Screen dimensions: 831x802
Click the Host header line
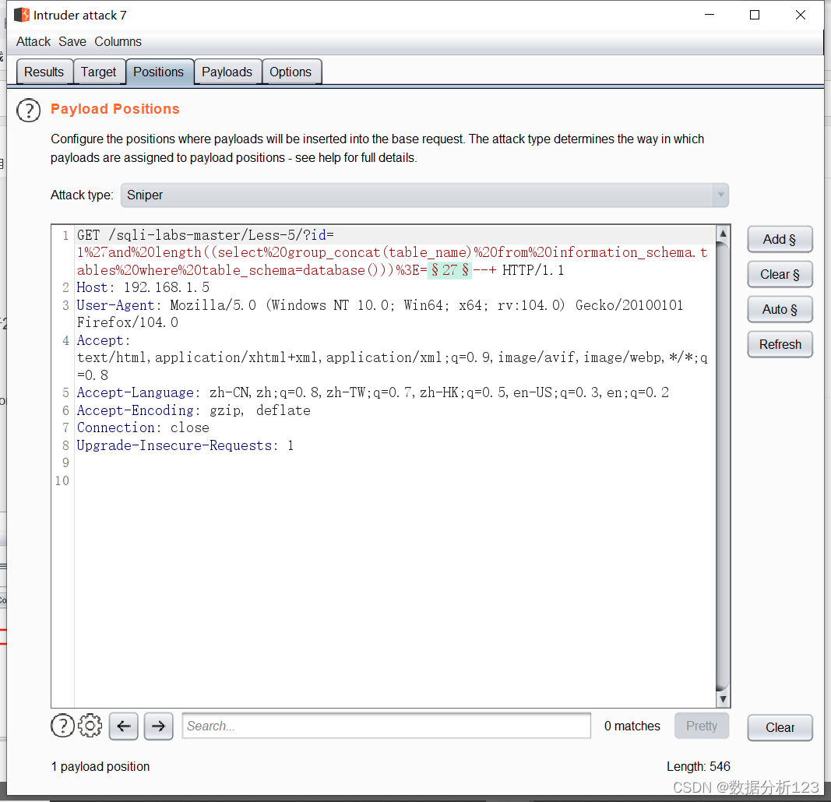click(143, 287)
